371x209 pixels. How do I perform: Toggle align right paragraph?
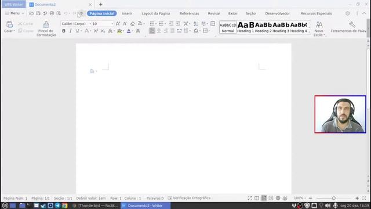pos(166,31)
